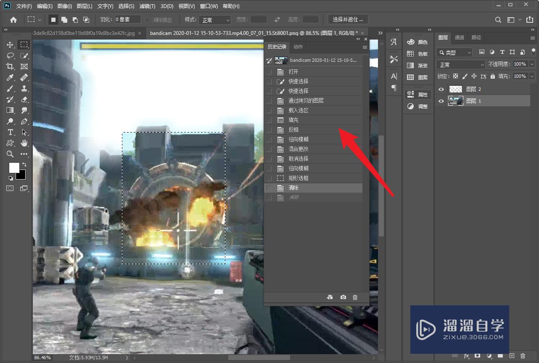Switch to the 路径 tab

(x=476, y=37)
